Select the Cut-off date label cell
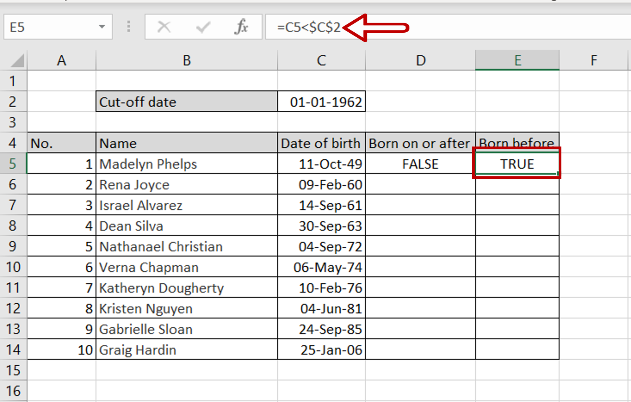 pyautogui.click(x=186, y=102)
